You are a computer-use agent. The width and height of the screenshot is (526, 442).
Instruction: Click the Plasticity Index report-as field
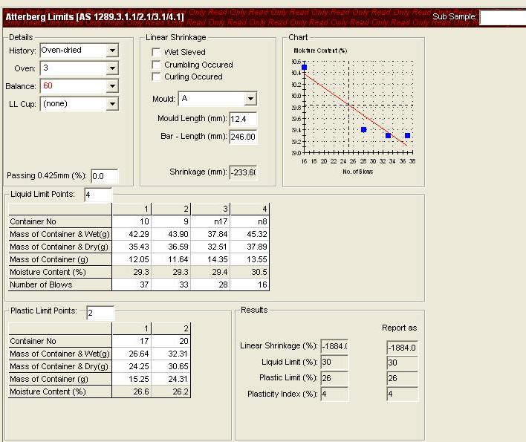pyautogui.click(x=402, y=394)
